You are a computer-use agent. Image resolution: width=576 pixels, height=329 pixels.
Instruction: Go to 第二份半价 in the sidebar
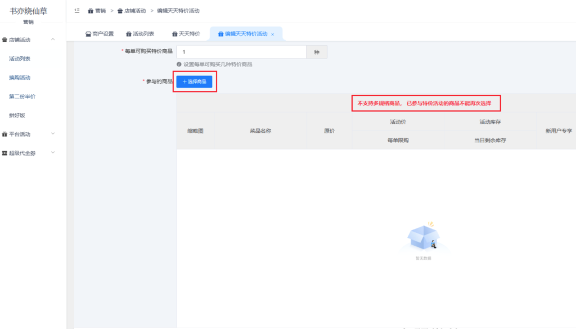[x=22, y=96]
